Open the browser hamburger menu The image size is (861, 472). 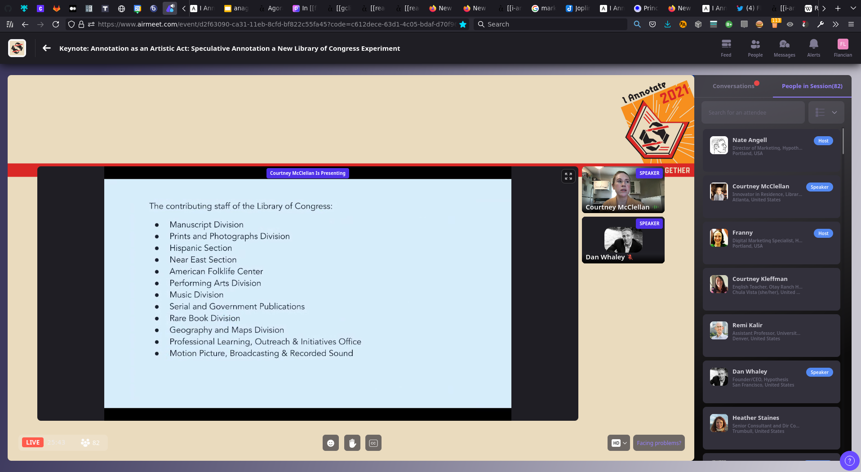coord(851,24)
